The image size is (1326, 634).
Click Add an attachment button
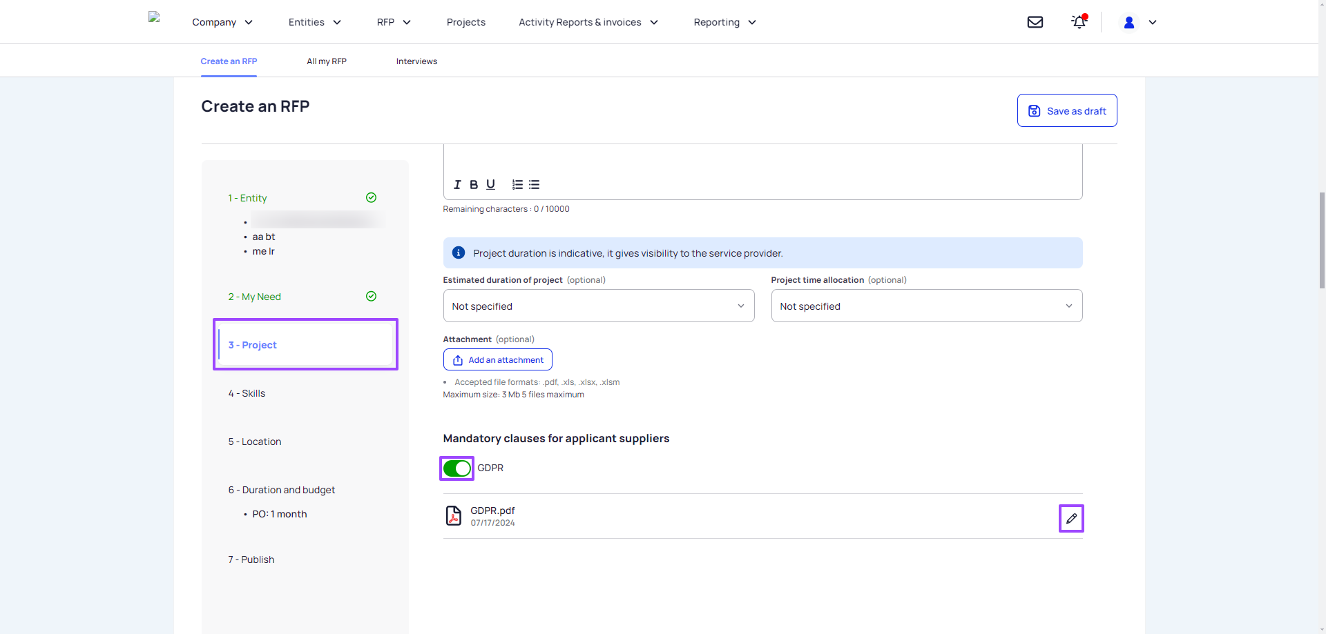498,359
